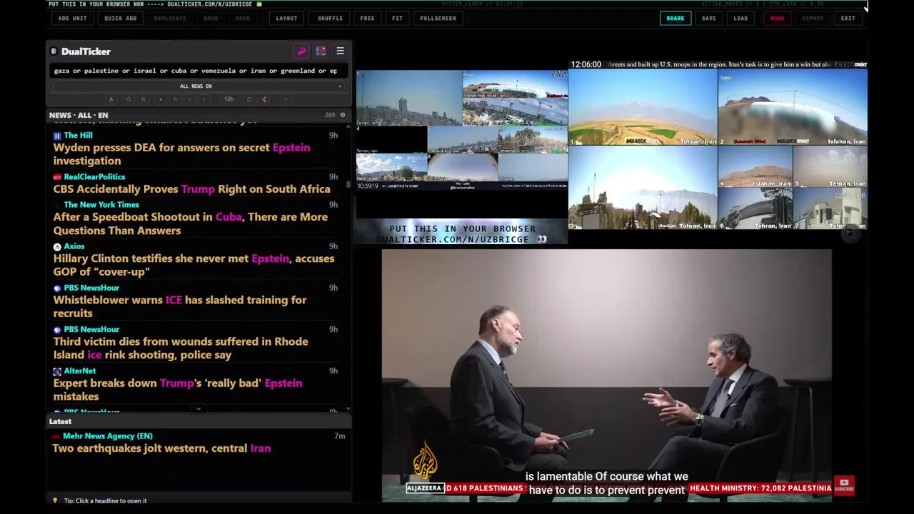This screenshot has width=914, height=514.
Task: Click the Tehran camera 1 feed
Action: point(643,107)
